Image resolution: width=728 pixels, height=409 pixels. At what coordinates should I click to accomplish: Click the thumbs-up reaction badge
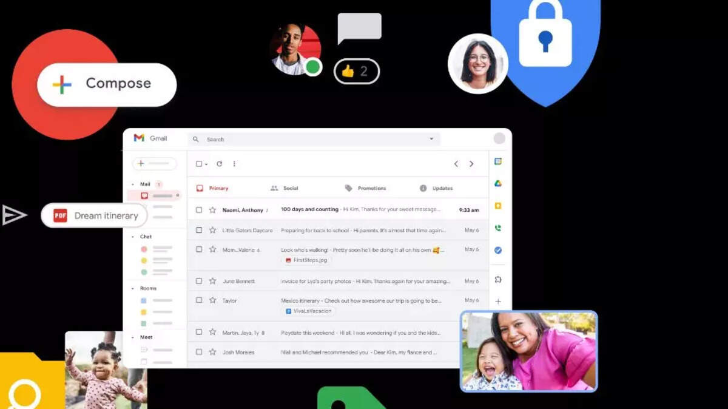click(357, 72)
